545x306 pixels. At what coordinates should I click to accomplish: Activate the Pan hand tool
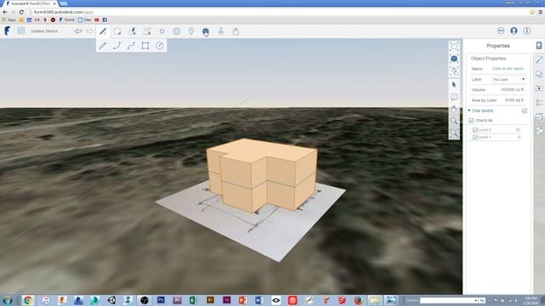pyautogui.click(x=454, y=109)
